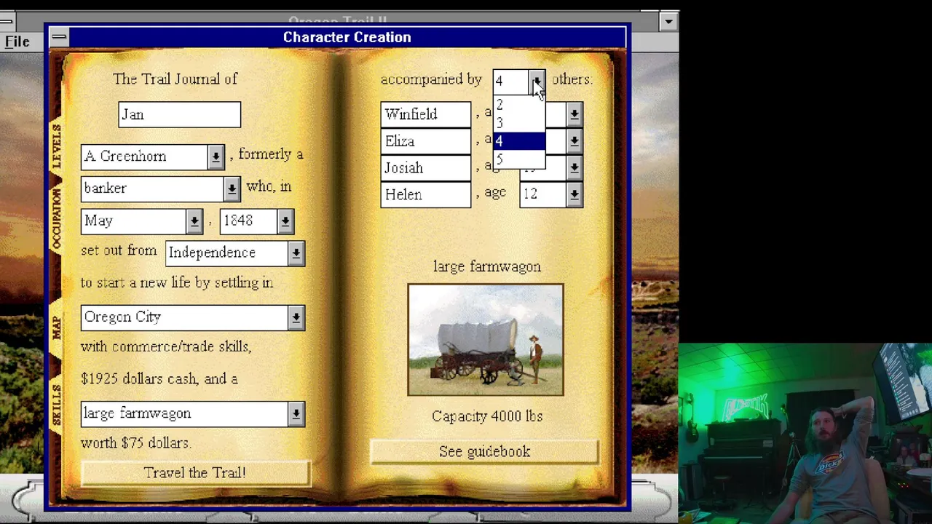Click the name field containing Jan
This screenshot has width=932, height=524.
(179, 115)
